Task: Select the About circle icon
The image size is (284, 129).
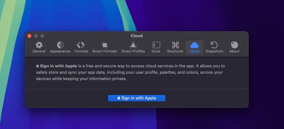Action: (234, 45)
